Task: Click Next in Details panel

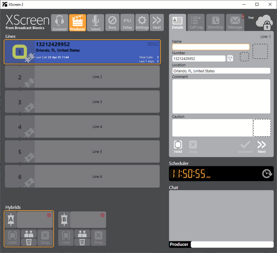Action: click(x=262, y=147)
